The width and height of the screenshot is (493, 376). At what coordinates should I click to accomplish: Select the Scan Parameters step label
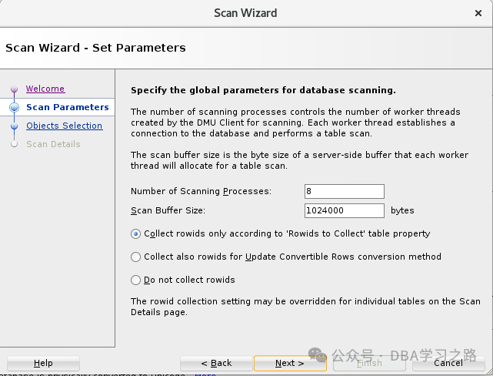click(67, 107)
